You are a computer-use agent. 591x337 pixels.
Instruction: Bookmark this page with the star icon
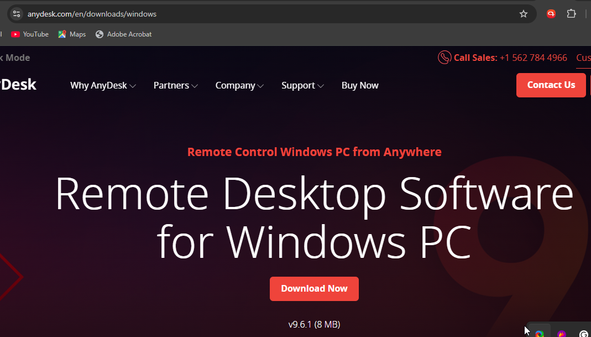pyautogui.click(x=523, y=14)
